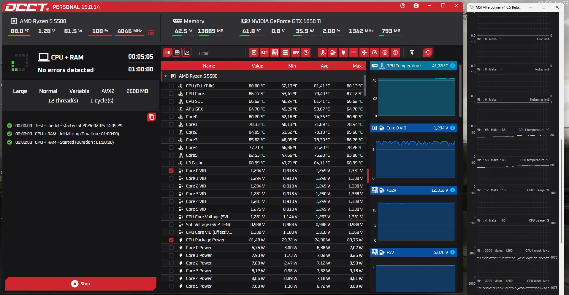
Task: Copy the test log to clipboard
Action: coord(151,117)
